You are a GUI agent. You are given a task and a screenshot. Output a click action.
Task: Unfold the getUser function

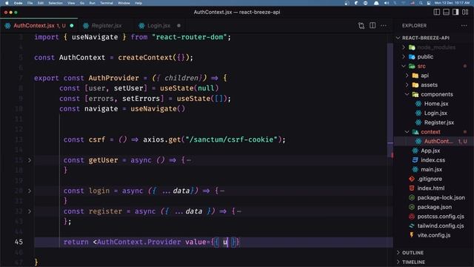point(30,160)
